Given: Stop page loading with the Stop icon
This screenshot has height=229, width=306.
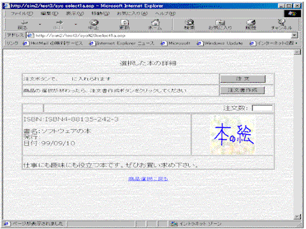Looking at the screenshot, I should coord(94,24).
